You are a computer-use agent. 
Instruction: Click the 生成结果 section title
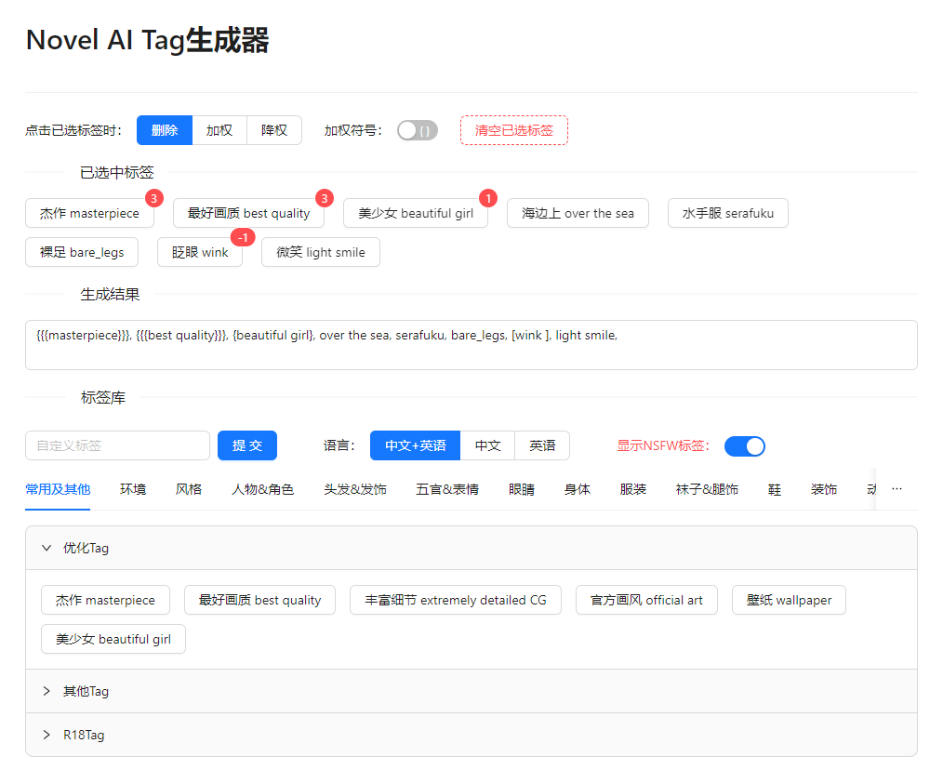coord(110,294)
